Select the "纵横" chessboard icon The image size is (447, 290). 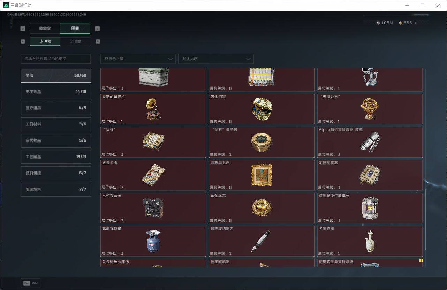[153, 142]
